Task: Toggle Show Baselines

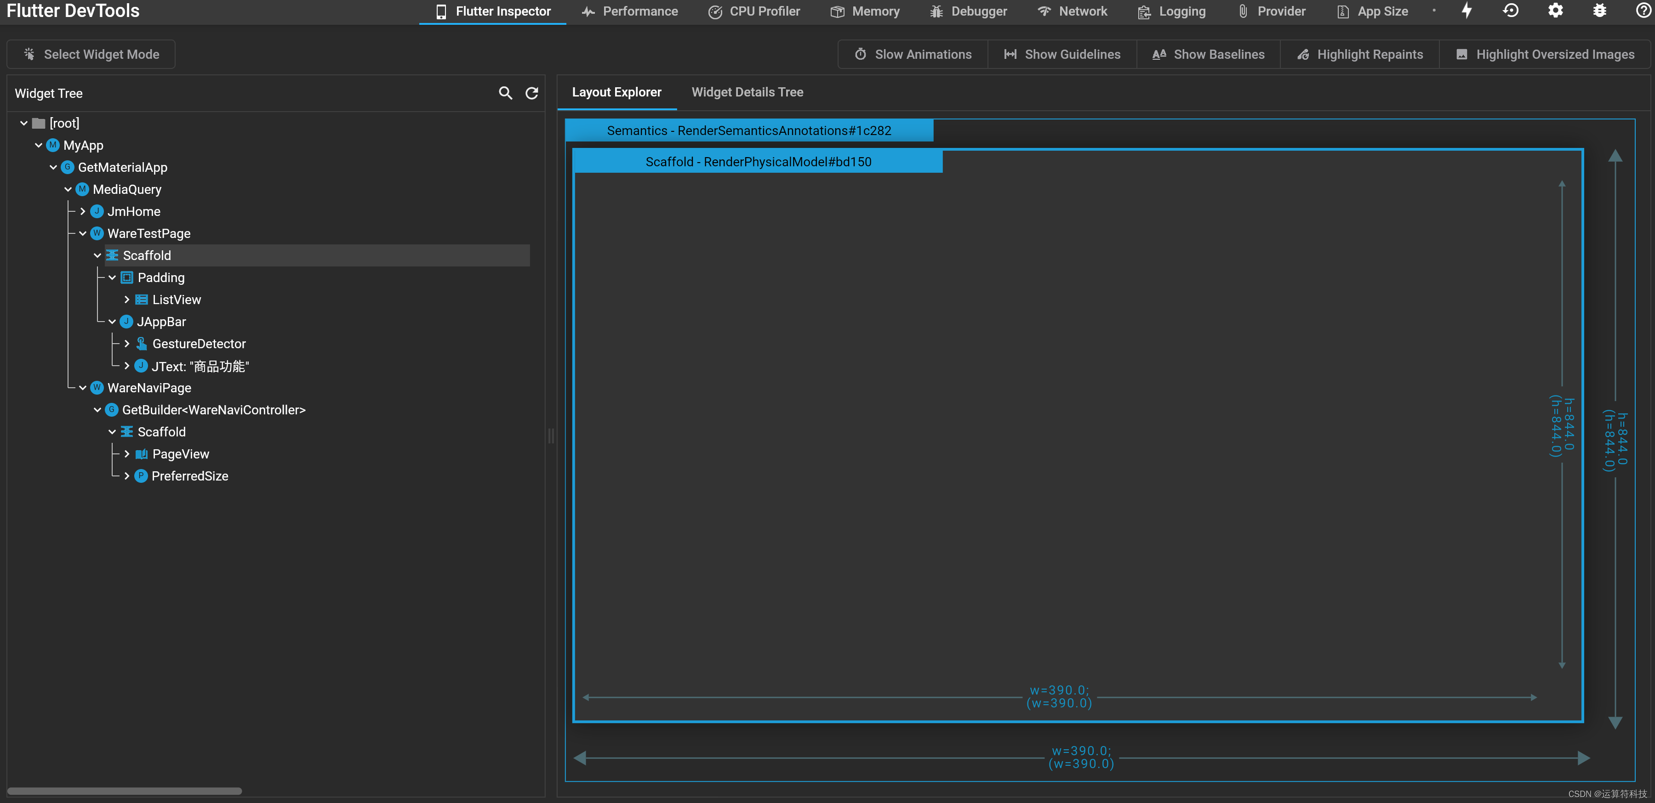Action: (x=1209, y=55)
